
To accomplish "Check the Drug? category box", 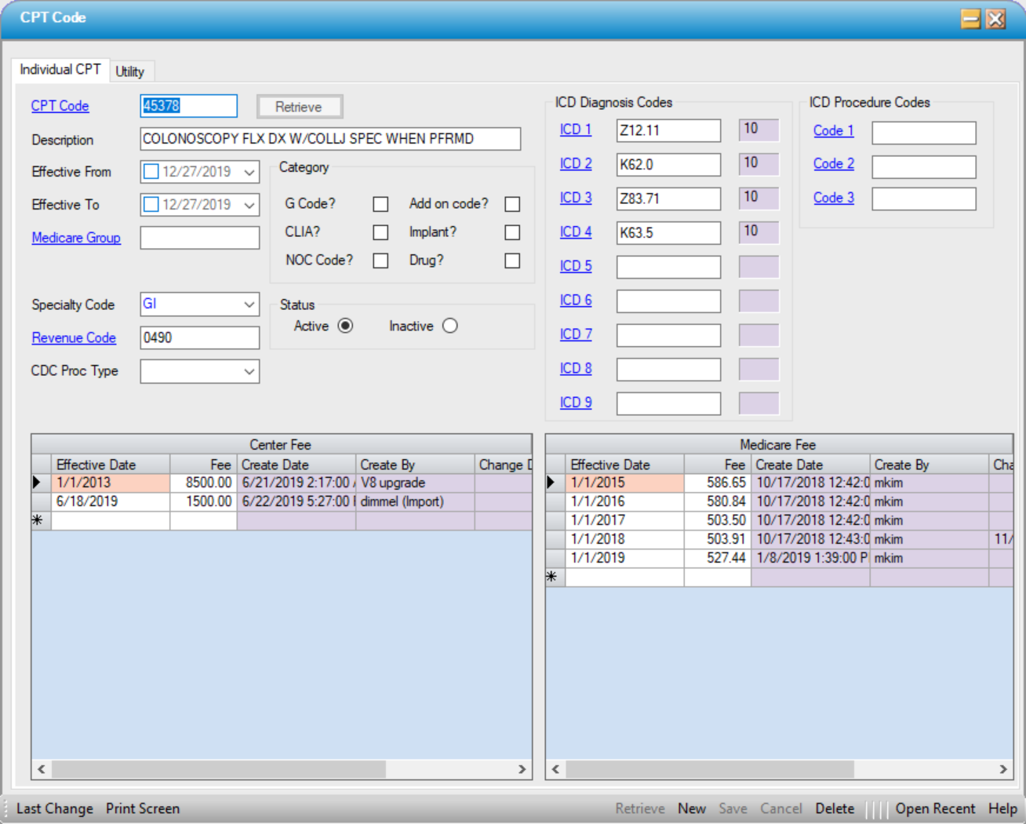I will 512,261.
